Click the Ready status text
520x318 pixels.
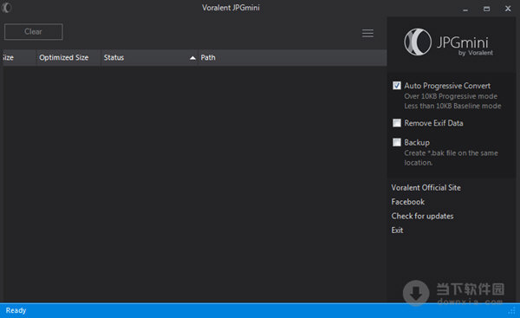click(x=16, y=311)
